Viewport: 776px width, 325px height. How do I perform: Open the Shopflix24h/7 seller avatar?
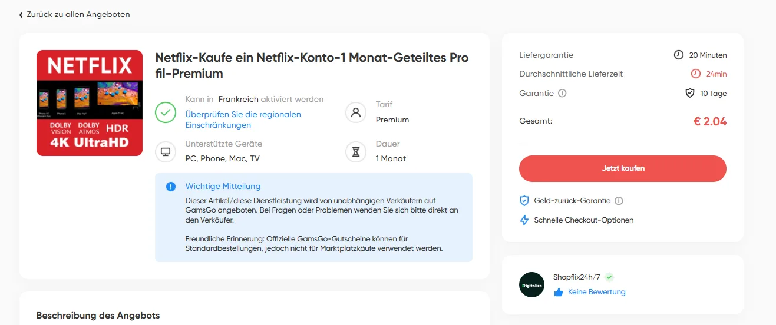531,284
